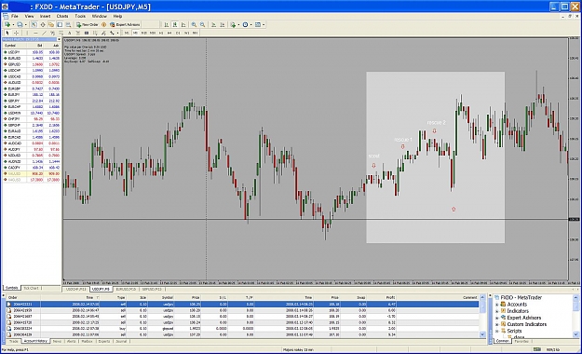Close the Market Watch panel

coord(59,39)
